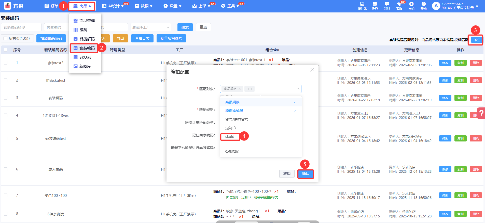Open the 帮助 help icon
Image resolution: width=485 pixels, height=223 pixels.
[x=423, y=6]
